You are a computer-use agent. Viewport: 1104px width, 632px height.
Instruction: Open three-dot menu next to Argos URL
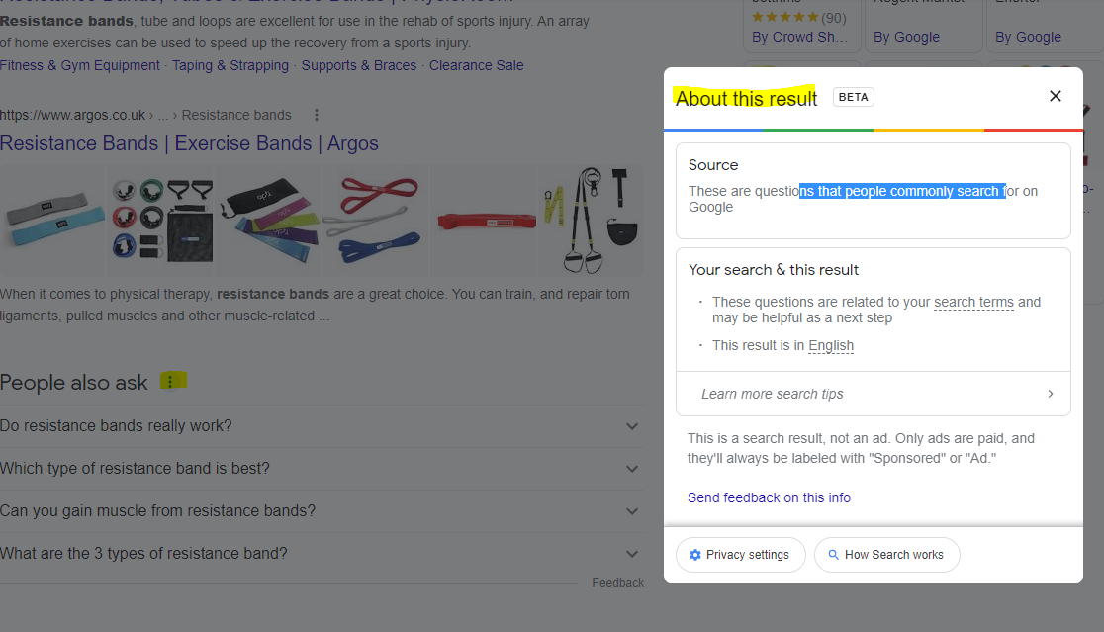coord(317,115)
